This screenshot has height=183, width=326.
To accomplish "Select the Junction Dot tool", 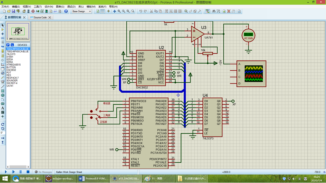I will [2, 34].
